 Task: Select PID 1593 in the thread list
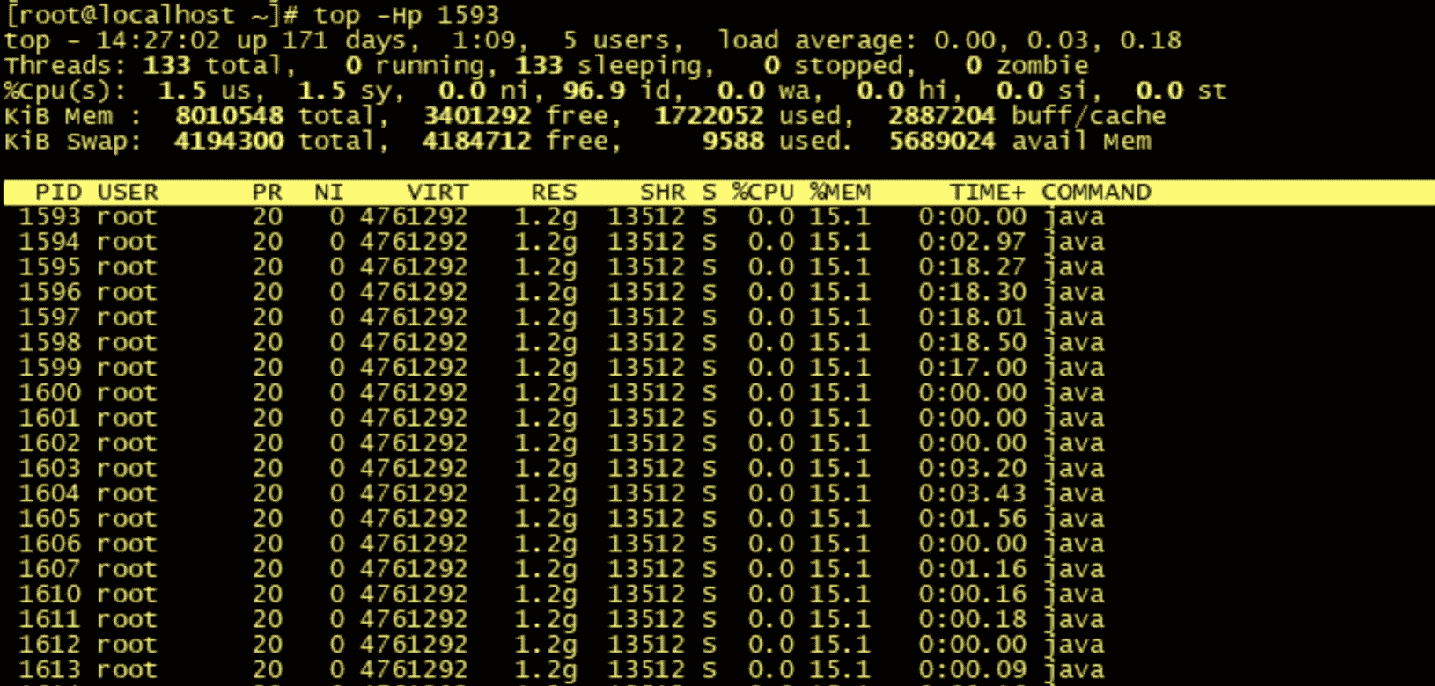point(50,217)
